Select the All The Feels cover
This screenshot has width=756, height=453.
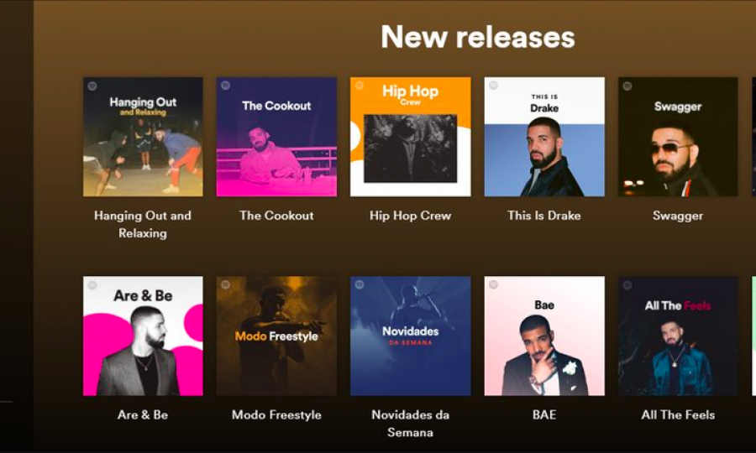point(678,336)
